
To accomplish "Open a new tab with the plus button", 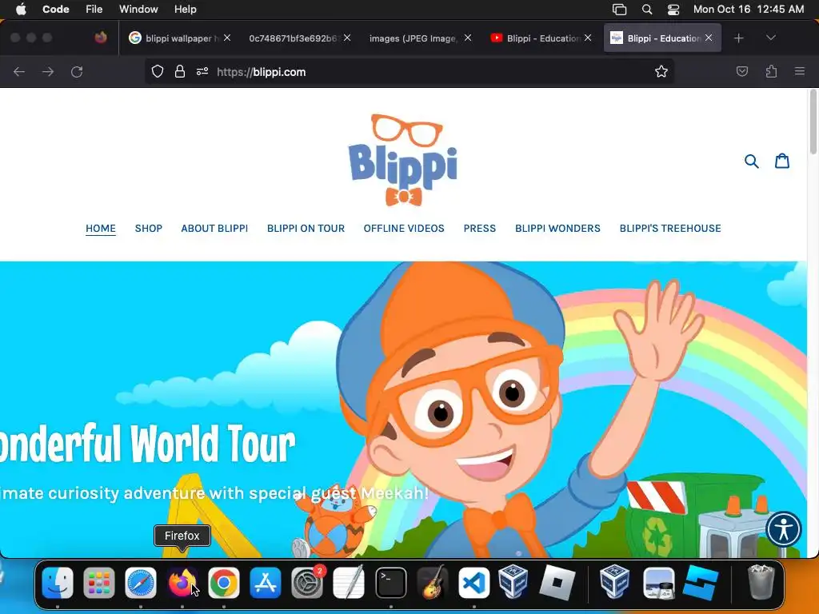I will [x=738, y=38].
